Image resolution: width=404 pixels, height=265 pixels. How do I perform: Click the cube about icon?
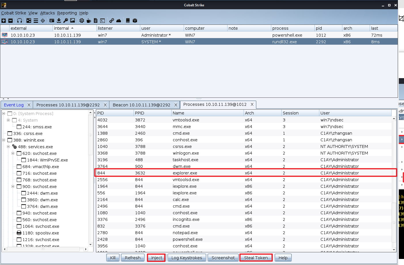pyautogui.click(x=135, y=20)
